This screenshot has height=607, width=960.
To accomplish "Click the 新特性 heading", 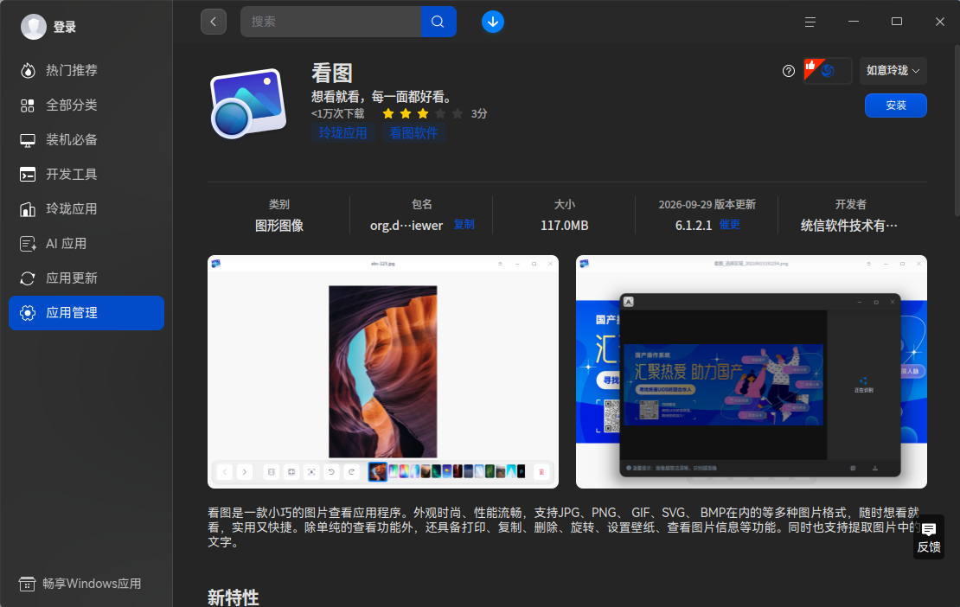I will click(234, 597).
